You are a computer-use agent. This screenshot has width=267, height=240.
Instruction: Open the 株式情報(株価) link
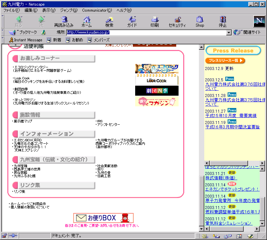coord(221,178)
